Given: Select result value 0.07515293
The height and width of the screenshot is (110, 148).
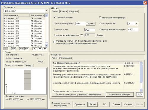Looking at the screenshot, I should tap(129, 83).
